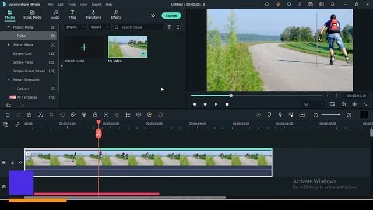Open the user account icon

[300, 5]
